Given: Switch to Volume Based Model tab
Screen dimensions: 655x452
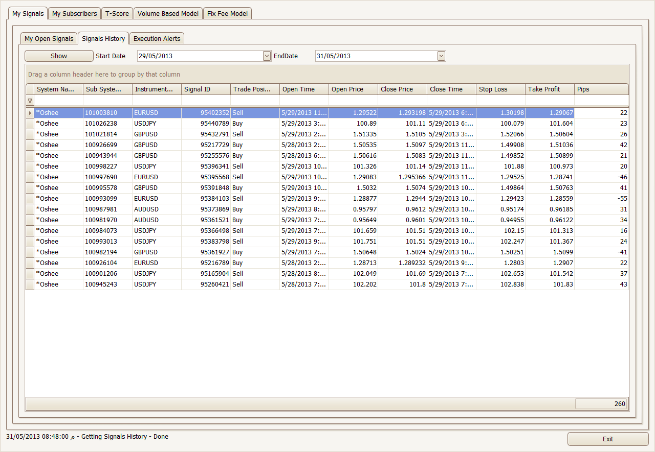Looking at the screenshot, I should tap(168, 14).
